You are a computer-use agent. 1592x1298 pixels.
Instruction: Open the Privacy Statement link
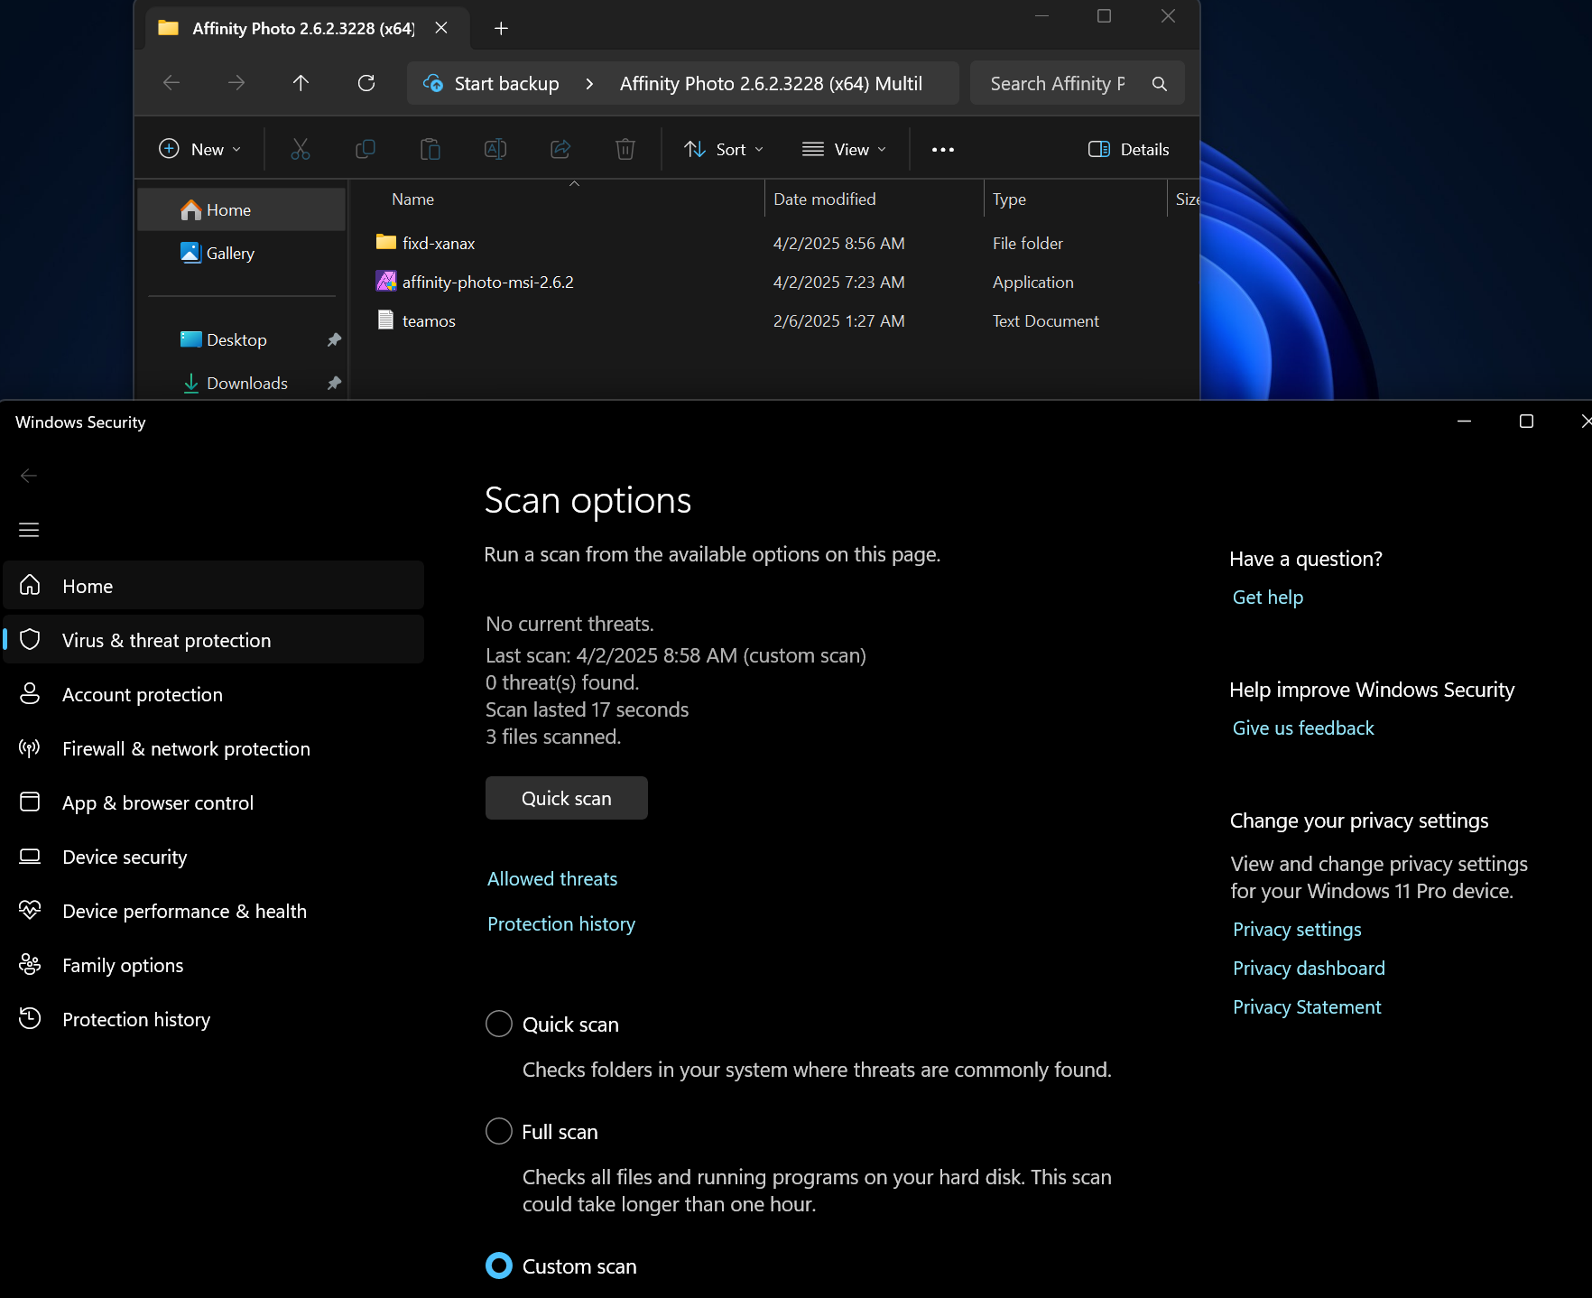click(x=1307, y=1007)
